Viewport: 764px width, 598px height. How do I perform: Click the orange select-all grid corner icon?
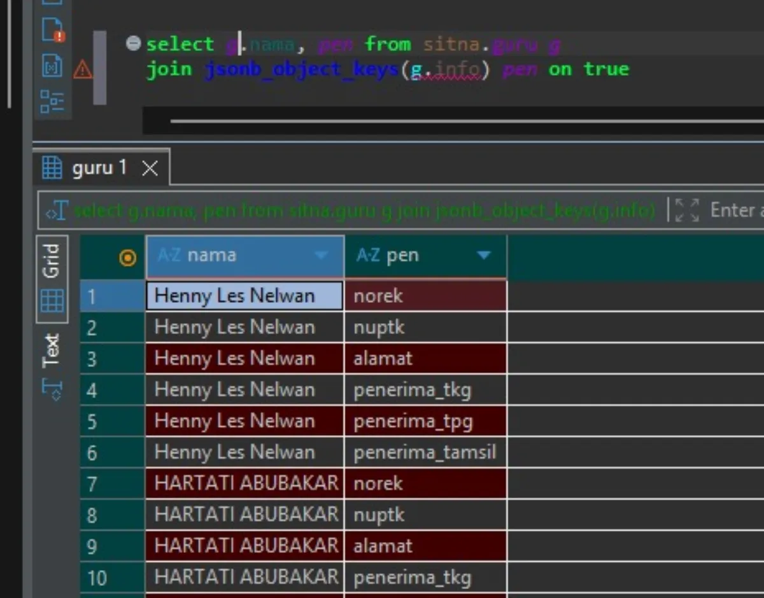pyautogui.click(x=128, y=258)
